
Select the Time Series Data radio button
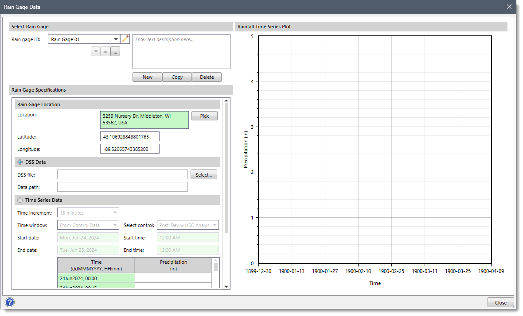point(20,200)
